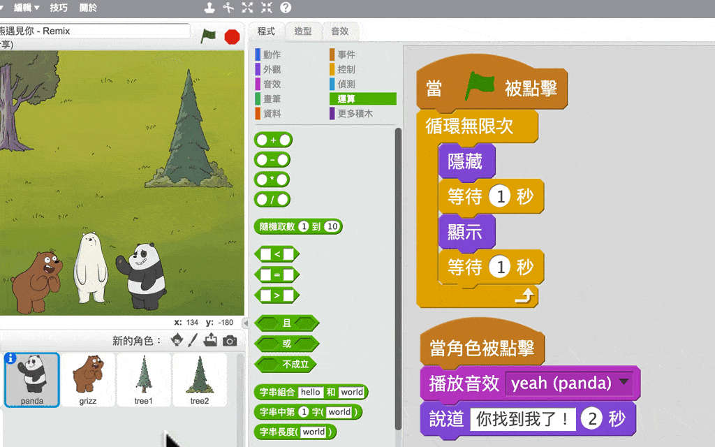Viewport: 715px width, 447px height.
Task: Click the 顯示 show block in script
Action: click(x=466, y=232)
